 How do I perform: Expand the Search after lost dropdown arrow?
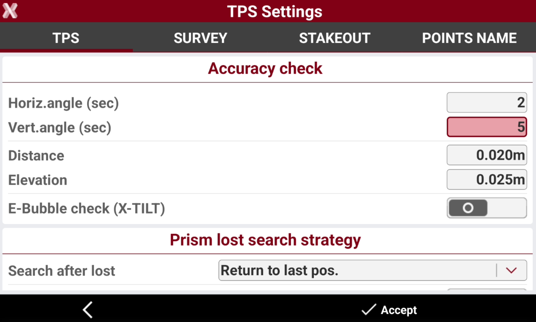511,270
